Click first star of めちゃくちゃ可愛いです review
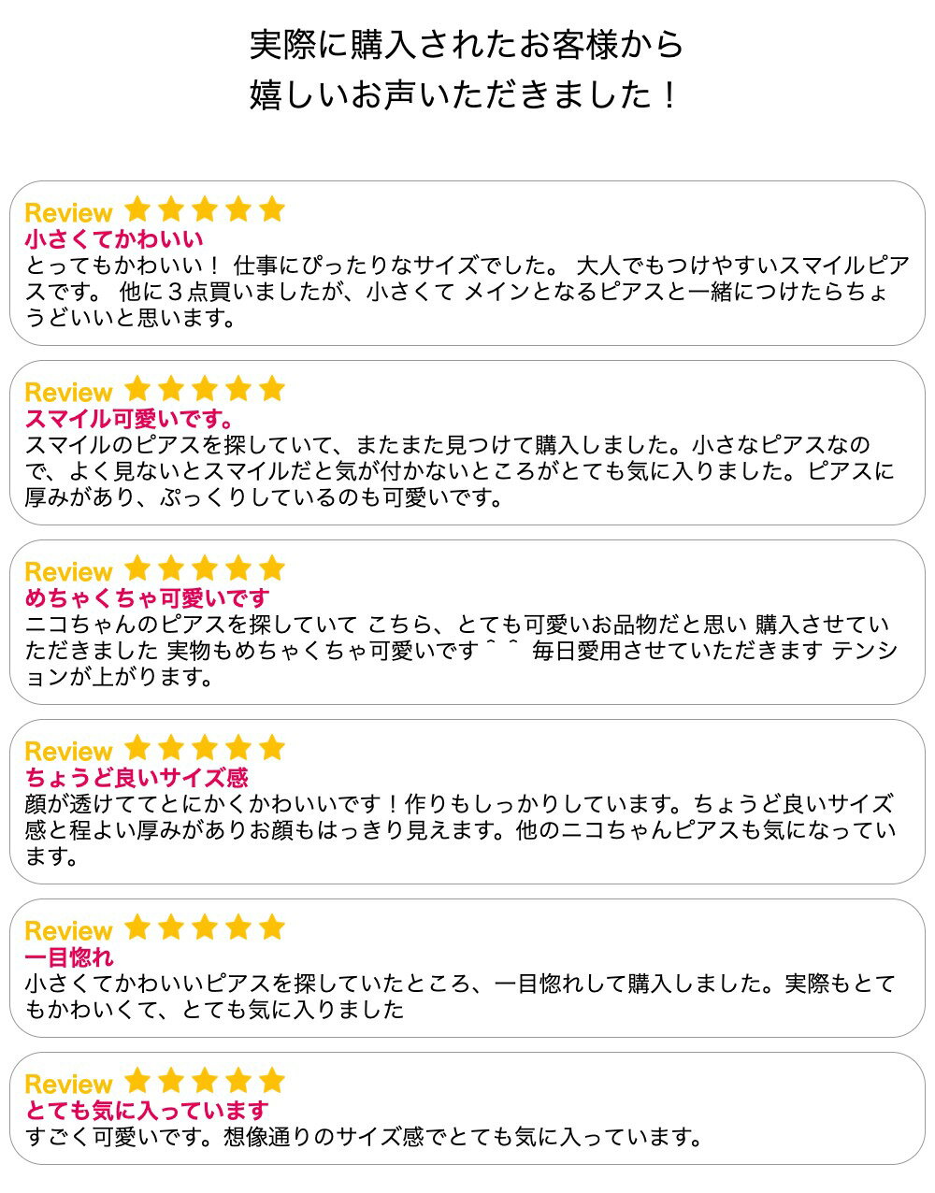Image resolution: width=935 pixels, height=1193 pixels. (x=137, y=568)
